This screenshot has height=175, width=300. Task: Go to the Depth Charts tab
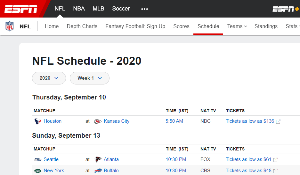coord(82,26)
